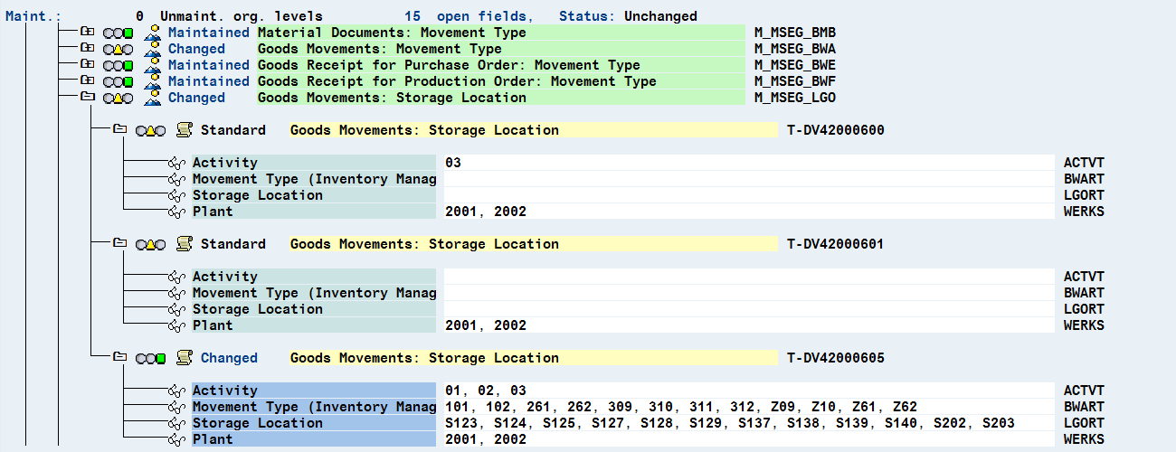
Task: Click glasses icon beside Activity in T-DV42000605
Action: click(x=176, y=391)
